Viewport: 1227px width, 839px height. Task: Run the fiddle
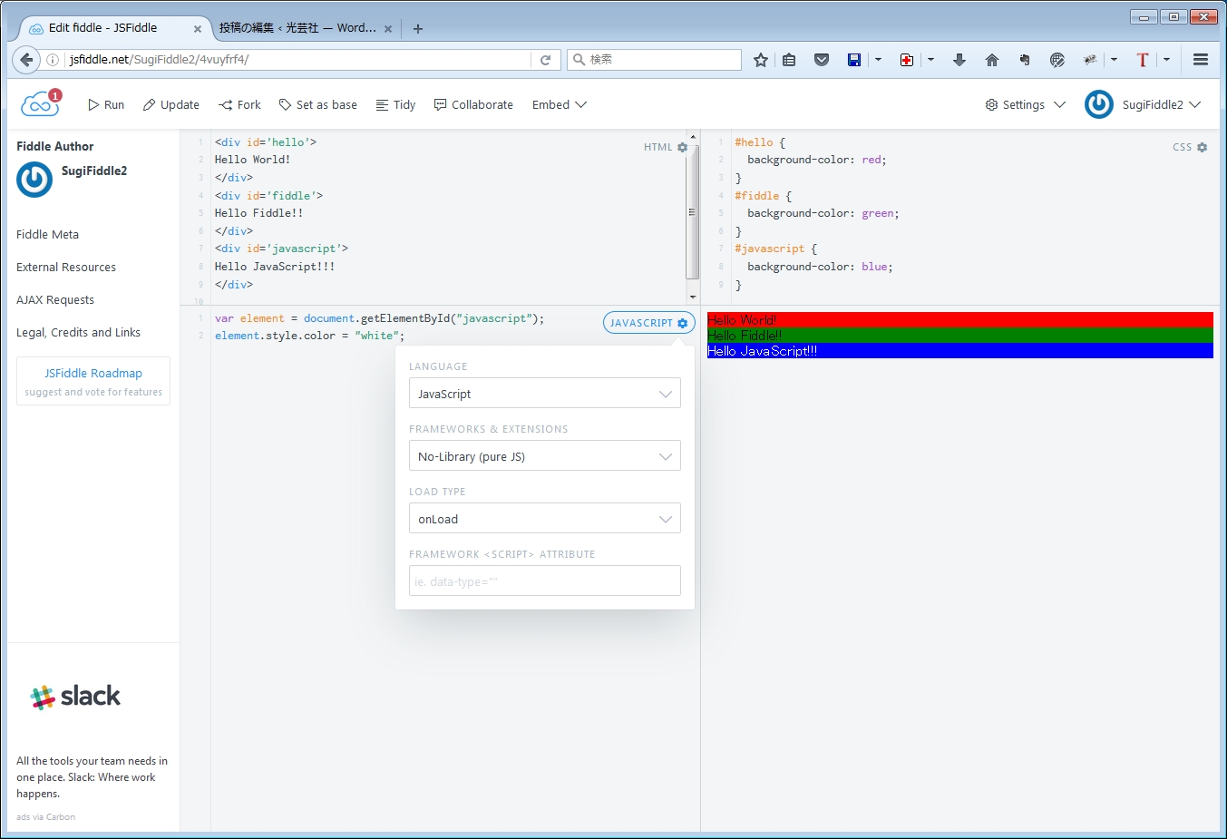(x=106, y=105)
